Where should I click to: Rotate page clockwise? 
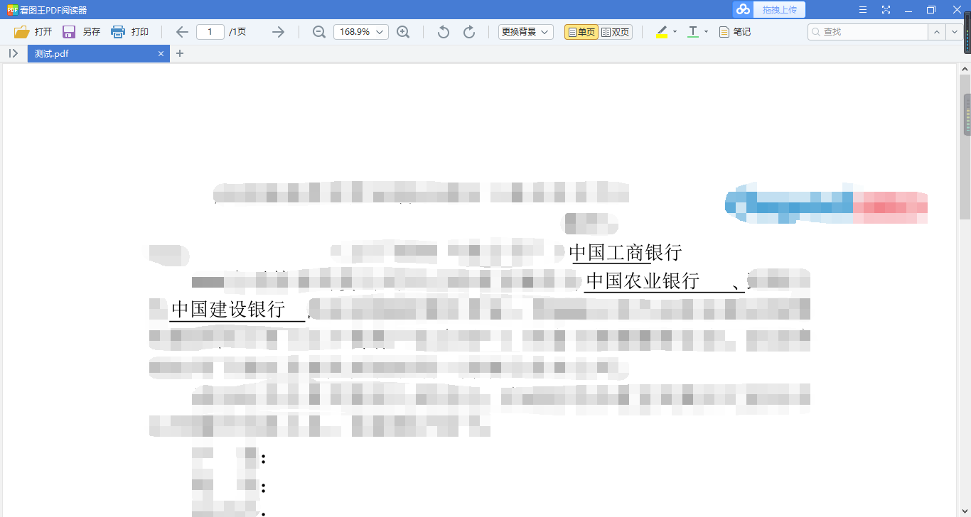coord(469,32)
